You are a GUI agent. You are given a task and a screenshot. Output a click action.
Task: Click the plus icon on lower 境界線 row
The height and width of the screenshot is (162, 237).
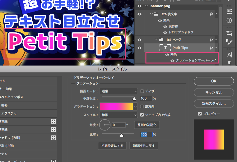(x=53, y=130)
